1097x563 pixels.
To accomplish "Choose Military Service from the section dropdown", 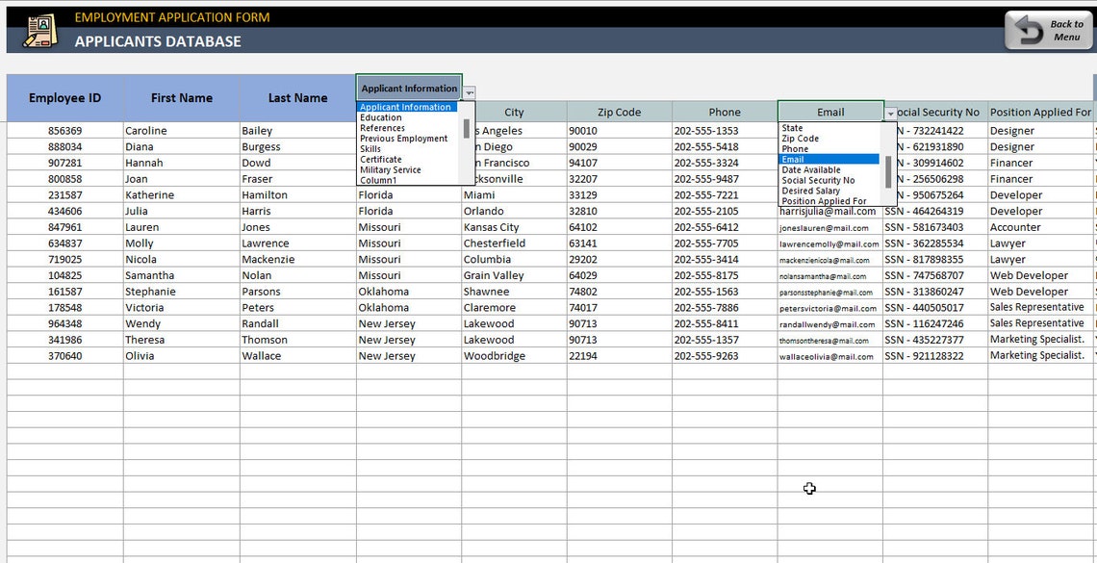I will point(389,167).
